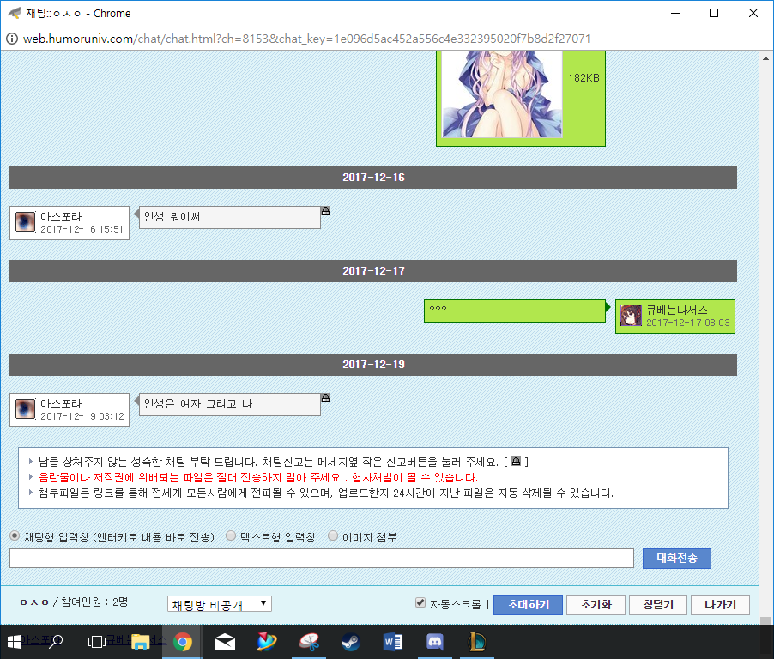This screenshot has width=774, height=659.
Task: Open File Explorer from the taskbar
Action: [140, 642]
